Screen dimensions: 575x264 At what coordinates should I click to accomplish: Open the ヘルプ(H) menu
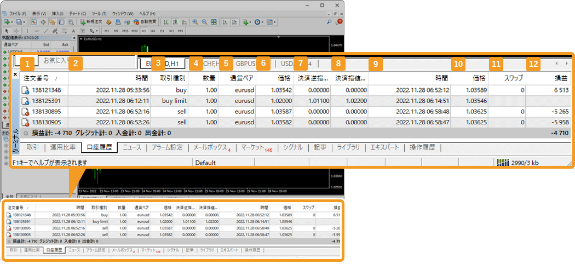(x=147, y=14)
